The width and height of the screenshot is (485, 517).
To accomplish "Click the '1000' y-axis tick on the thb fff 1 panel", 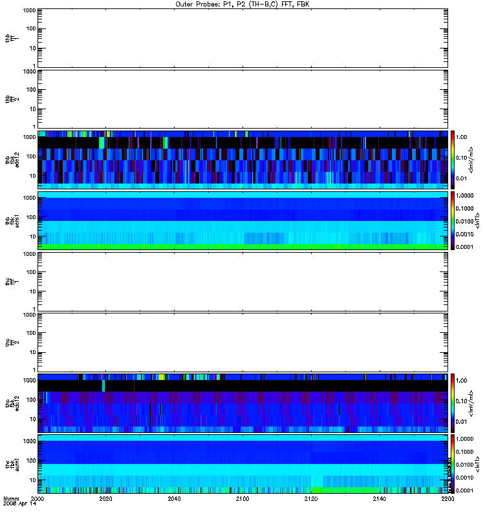I will click(x=29, y=10).
